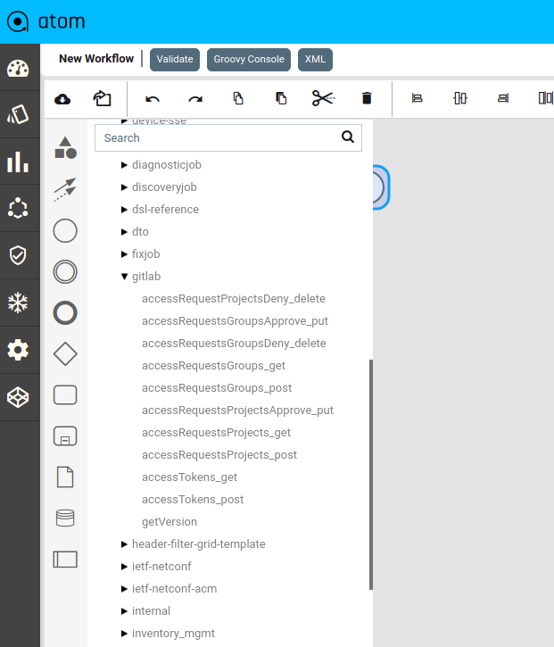
Task: Focus the Search input field
Action: pos(228,137)
